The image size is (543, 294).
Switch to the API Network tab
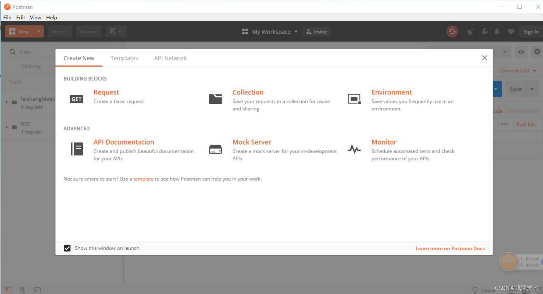tap(171, 58)
